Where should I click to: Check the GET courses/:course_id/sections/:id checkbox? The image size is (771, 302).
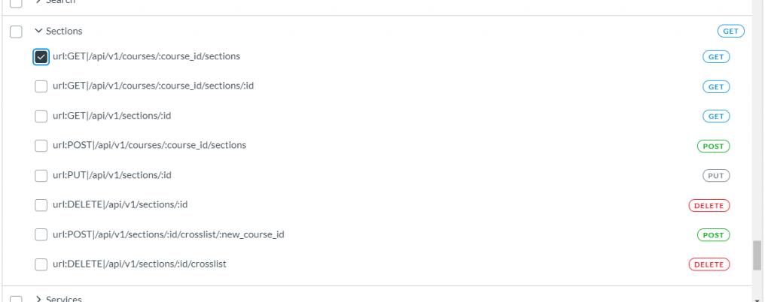41,87
